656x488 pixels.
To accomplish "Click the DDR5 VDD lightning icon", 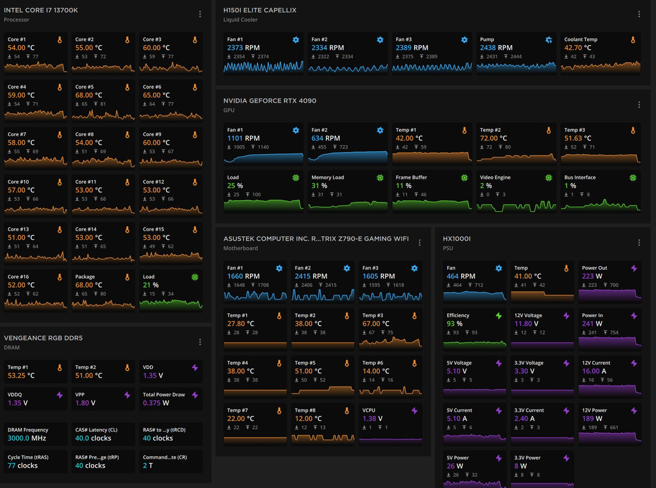I will click(x=195, y=368).
